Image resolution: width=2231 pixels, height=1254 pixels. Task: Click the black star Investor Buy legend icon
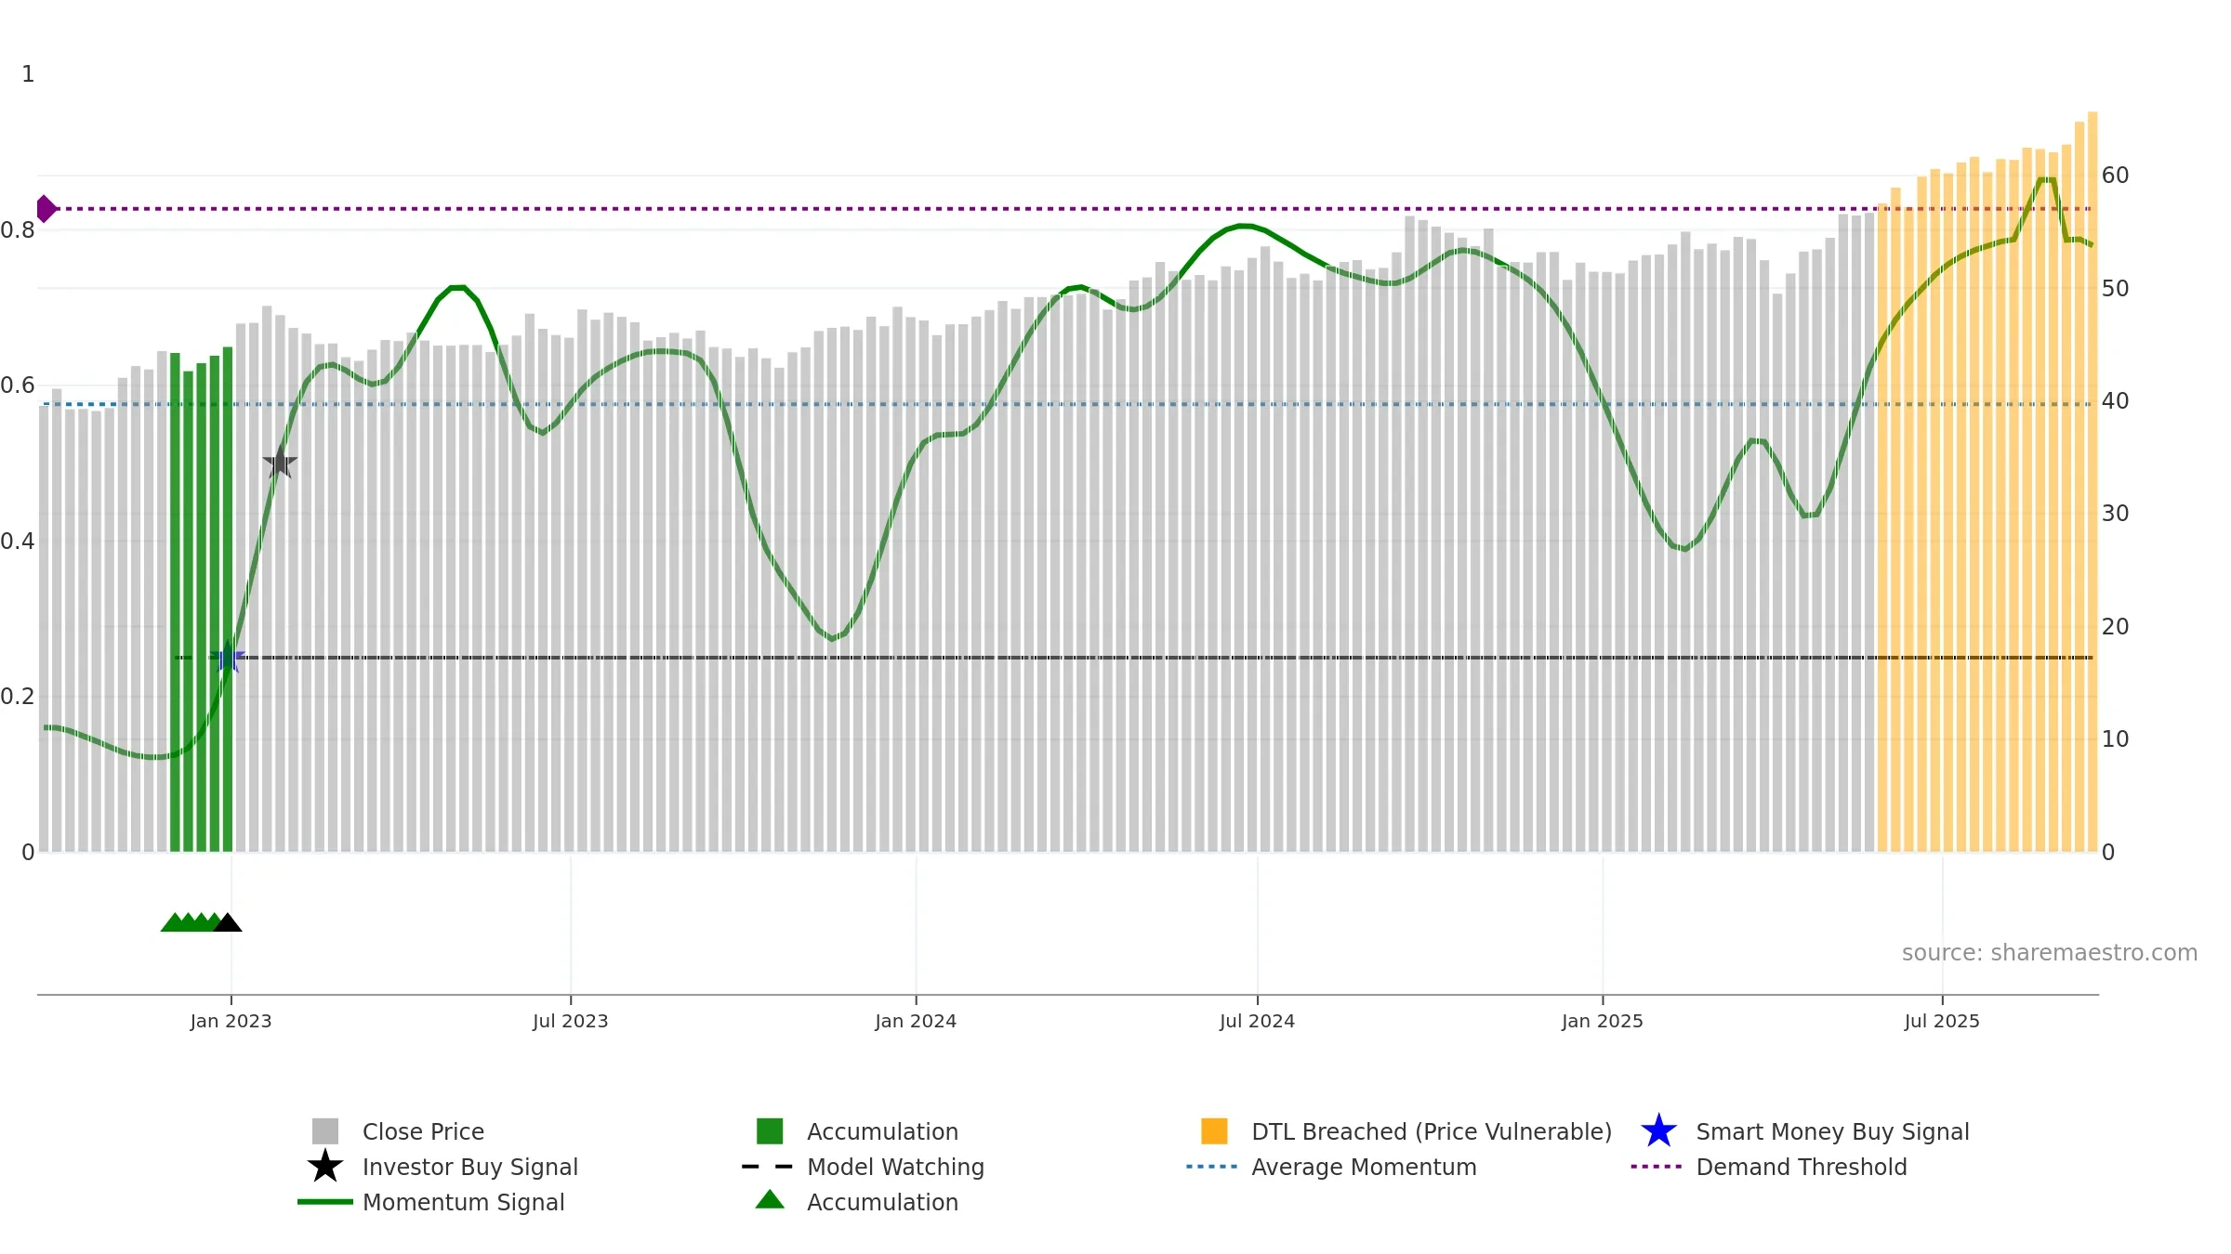[325, 1167]
